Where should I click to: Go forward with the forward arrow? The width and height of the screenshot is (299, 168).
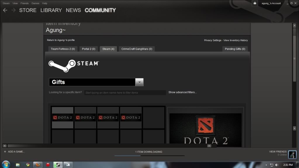pos(13,10)
